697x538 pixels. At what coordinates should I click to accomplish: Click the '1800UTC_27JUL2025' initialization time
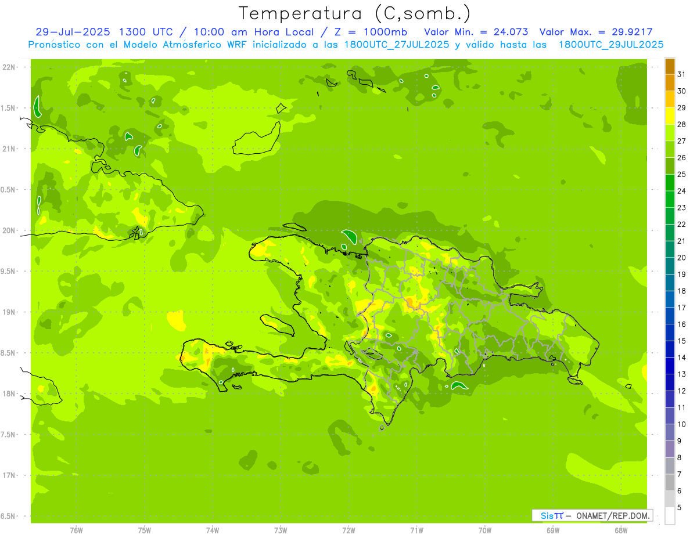coord(396,45)
